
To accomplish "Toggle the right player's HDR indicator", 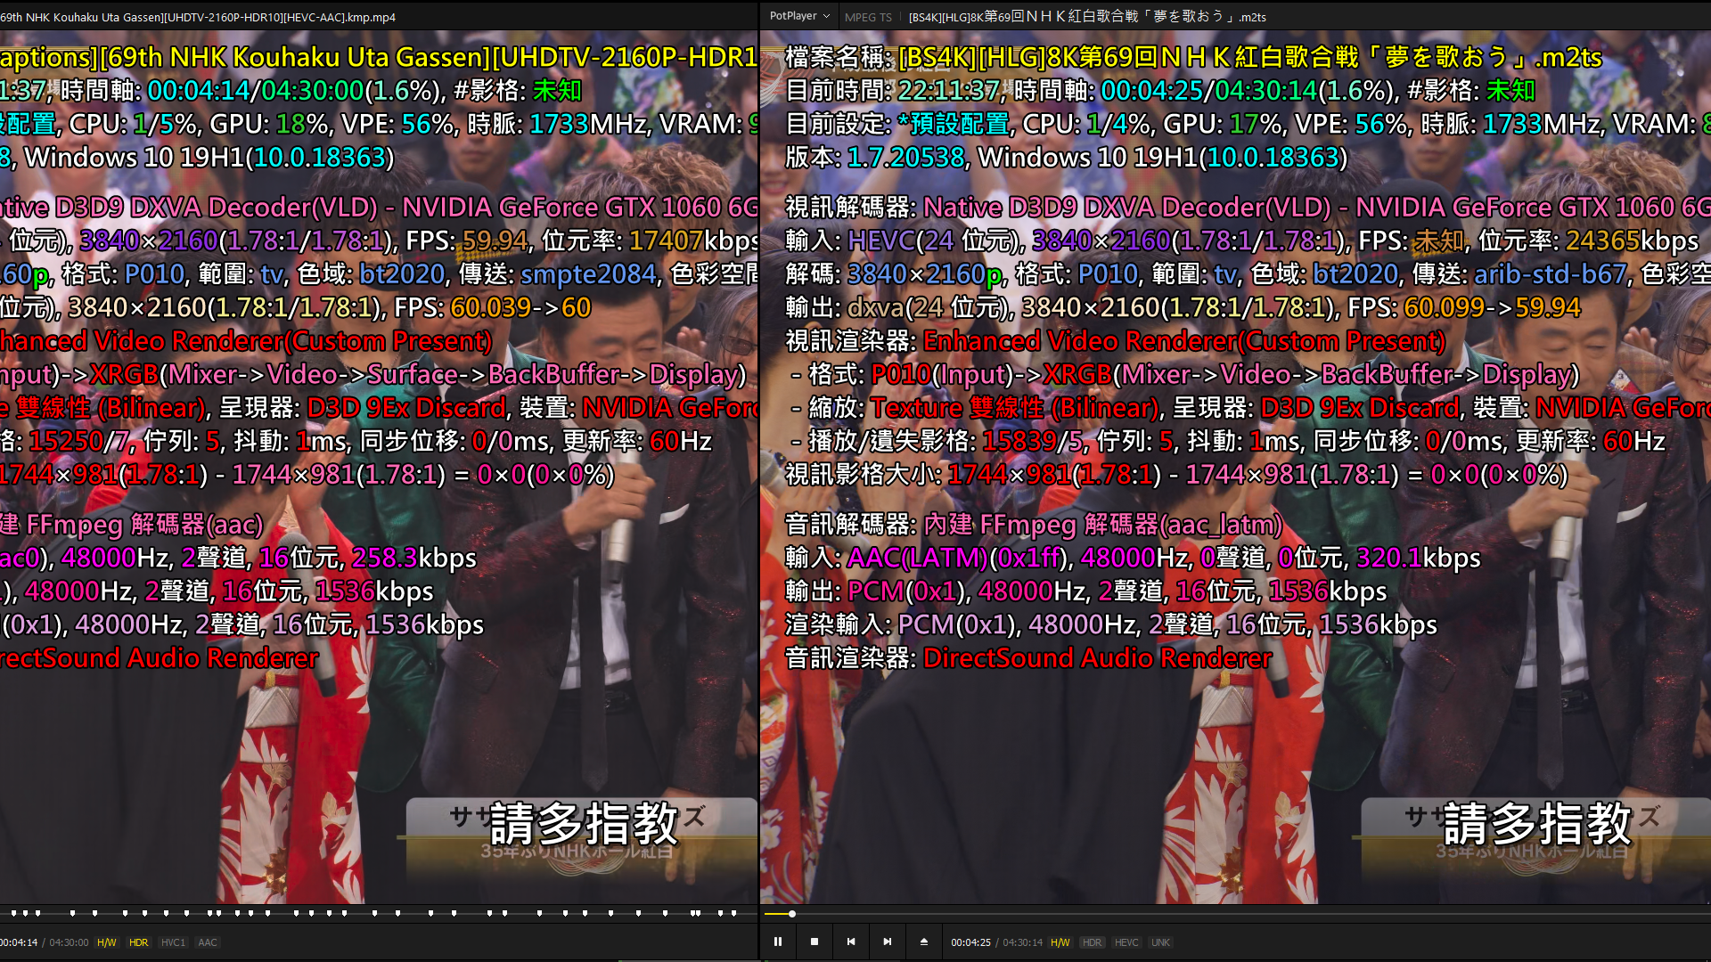I will coord(1092,942).
